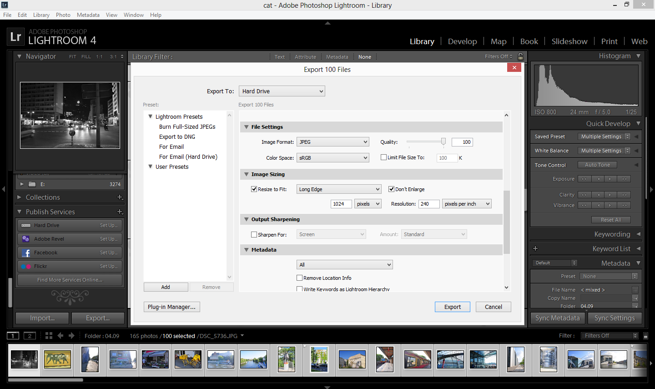The height and width of the screenshot is (389, 655).
Task: Select Burn Full-Sized JPEGs preset
Action: pyautogui.click(x=187, y=126)
